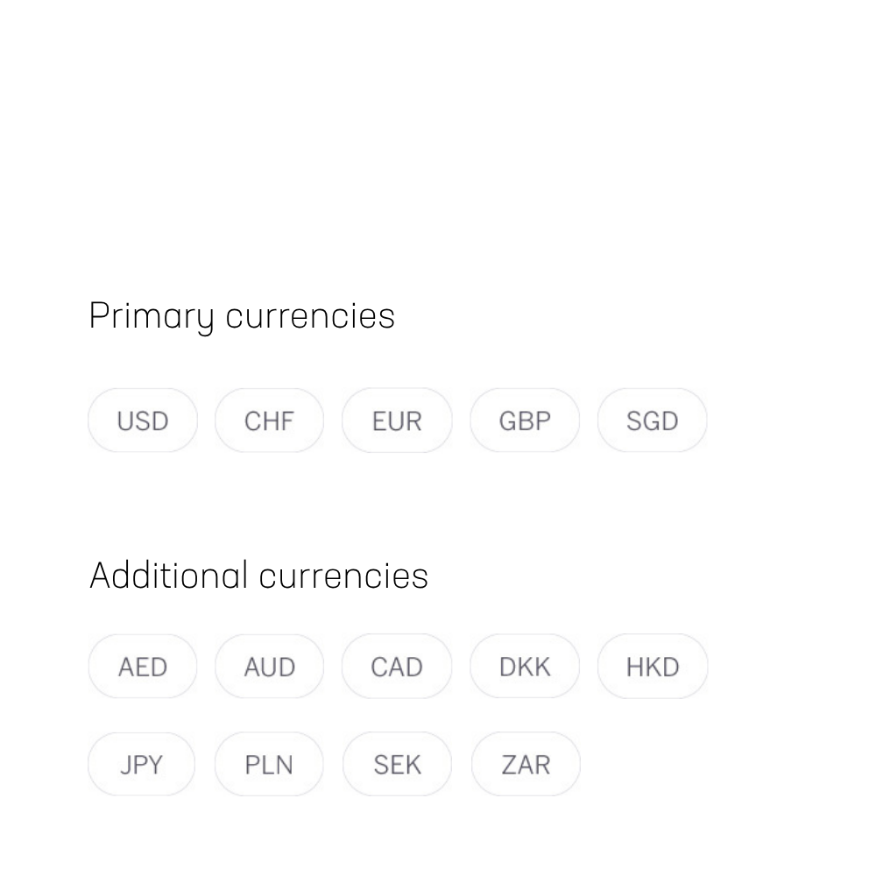Pick the GBP currency option
Screen dimensions: 876x876
pyautogui.click(x=525, y=420)
